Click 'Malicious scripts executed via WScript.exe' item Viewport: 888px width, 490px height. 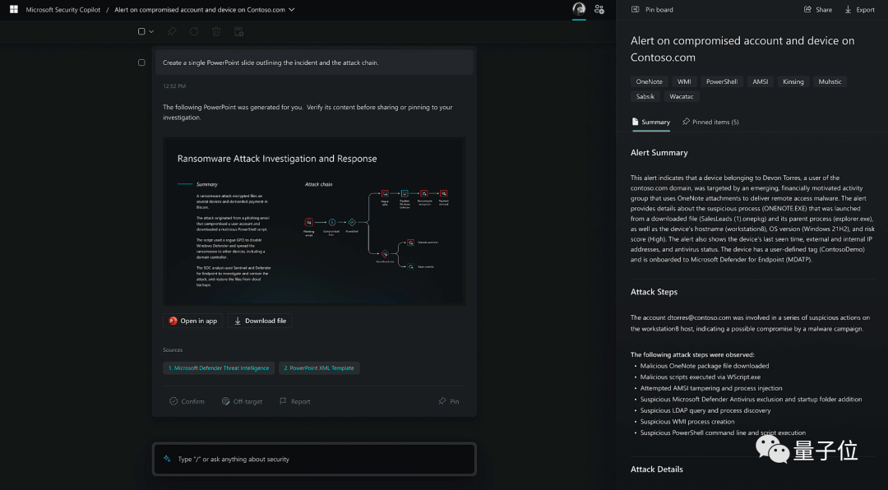coord(700,377)
